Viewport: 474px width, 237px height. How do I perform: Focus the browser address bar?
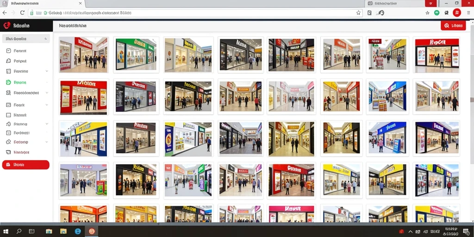[x=195, y=13]
